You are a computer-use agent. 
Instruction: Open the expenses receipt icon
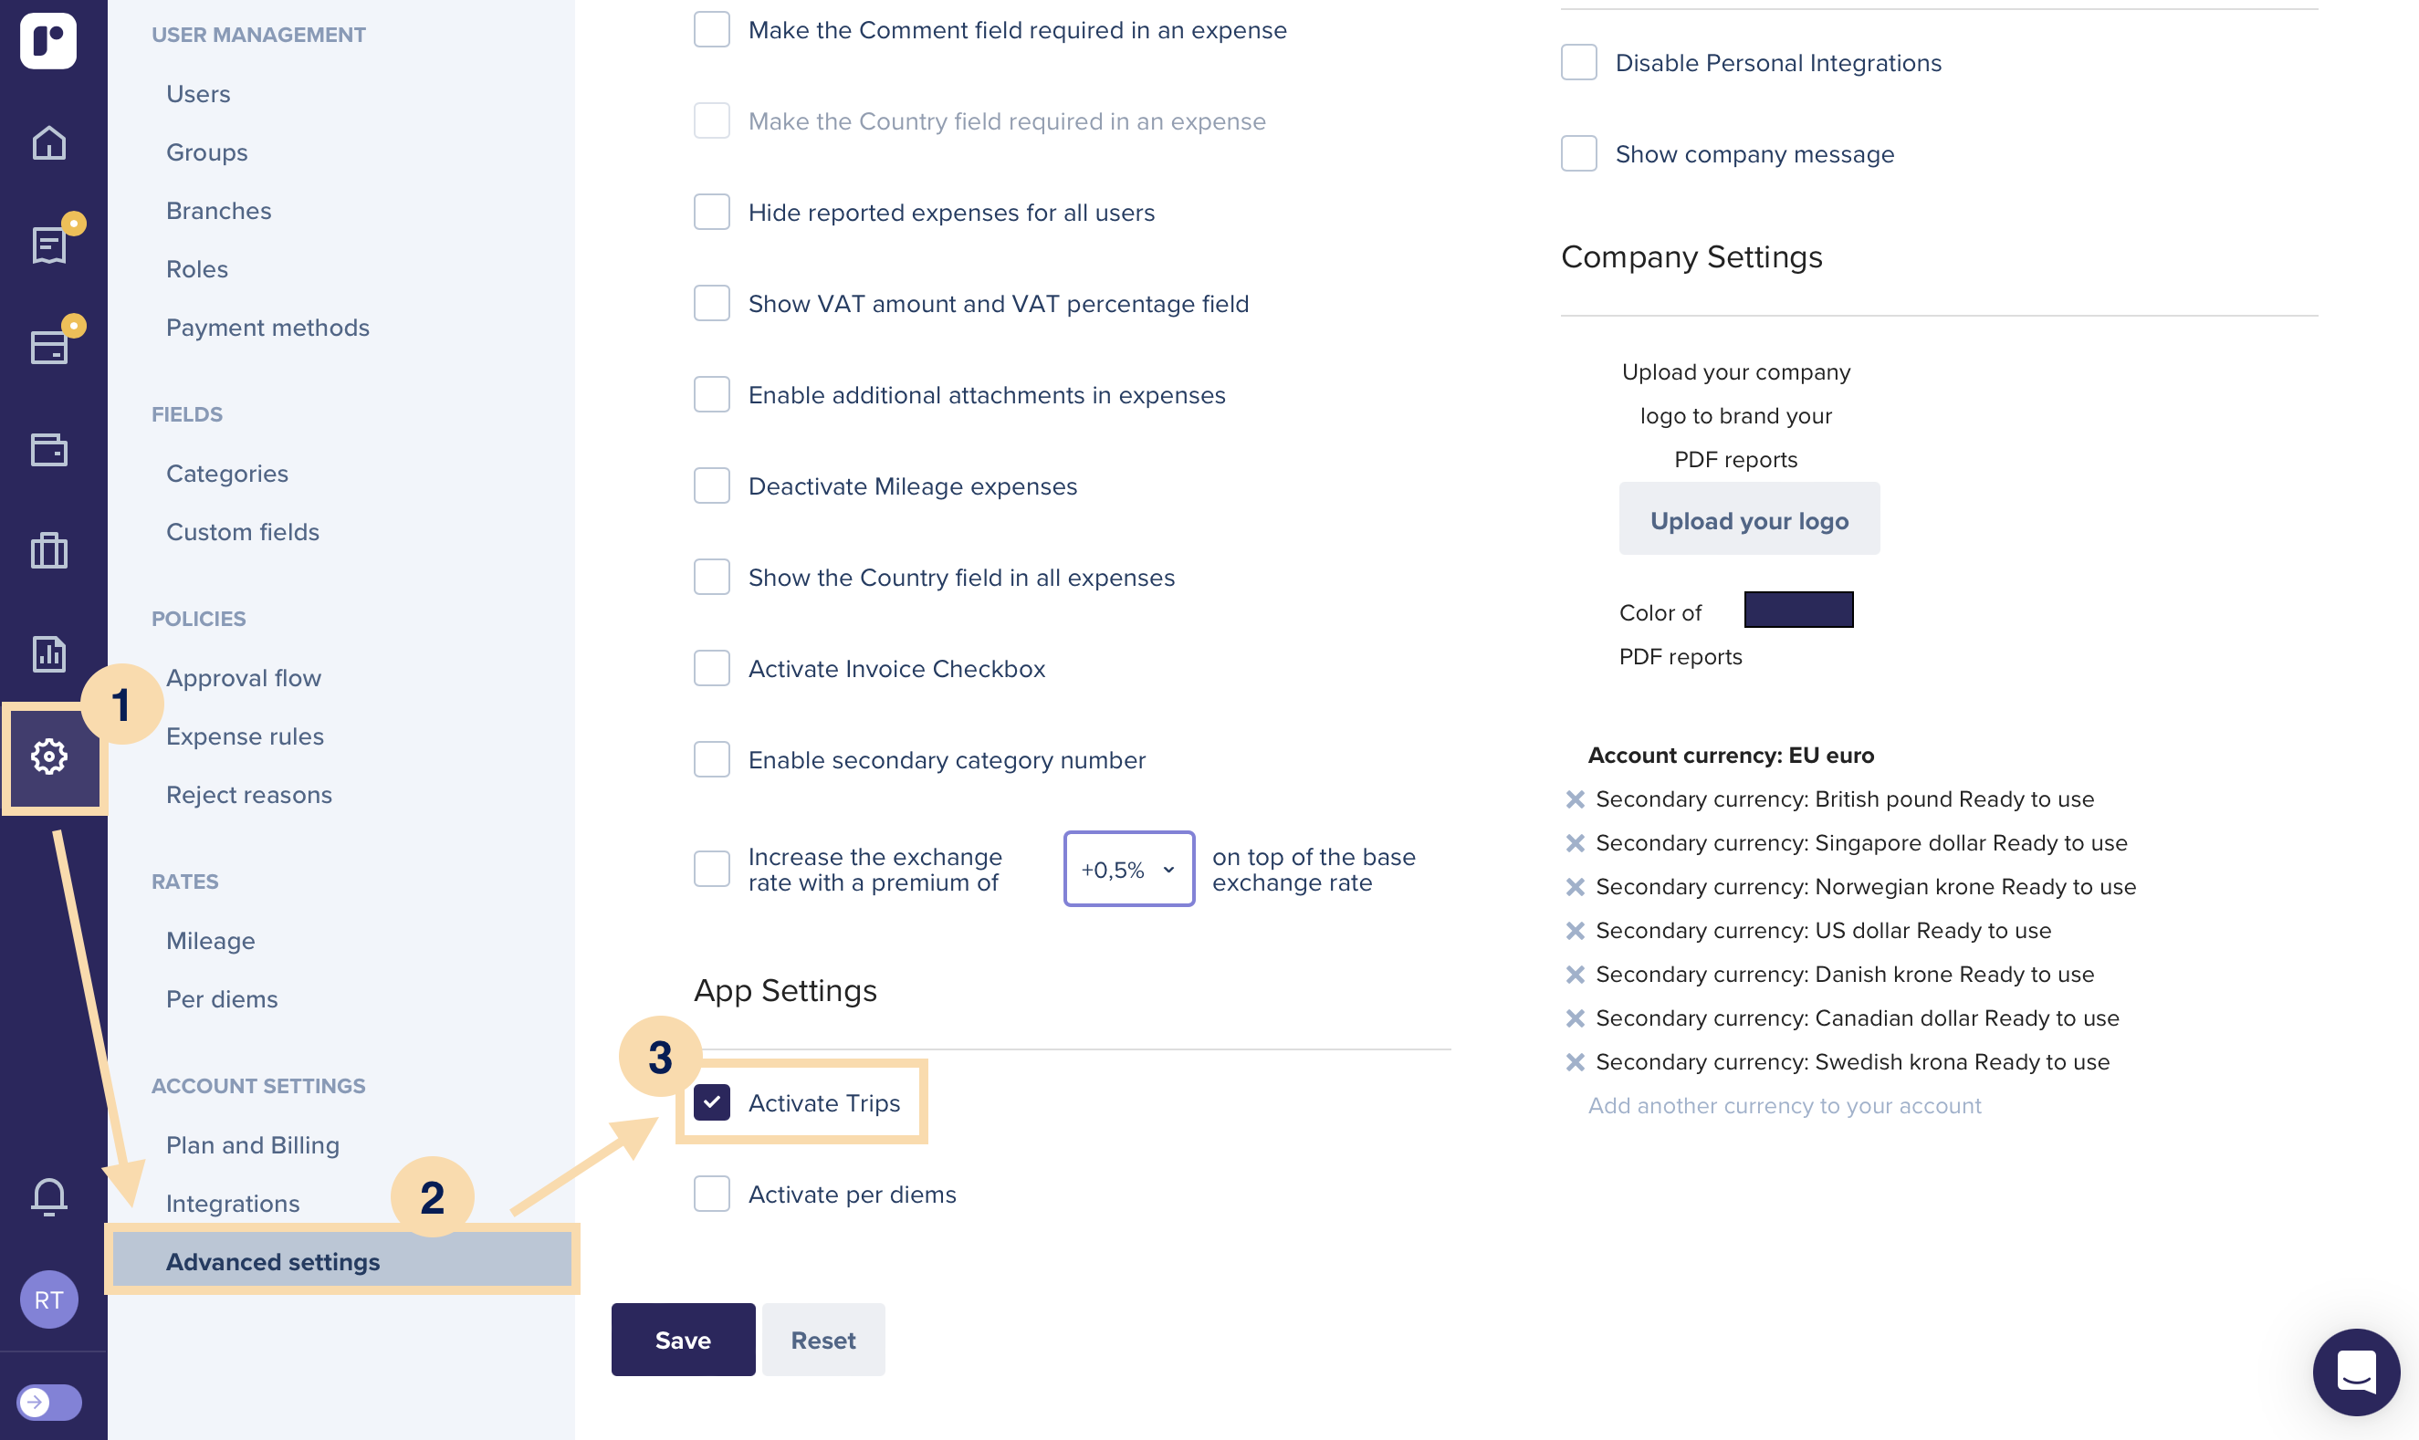coord(48,245)
